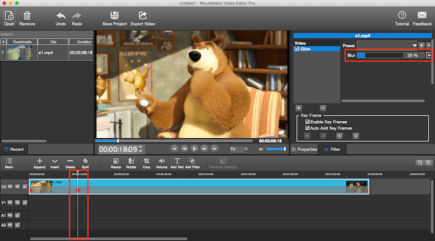
Task: Skip to the start of the video
Action: (174, 149)
